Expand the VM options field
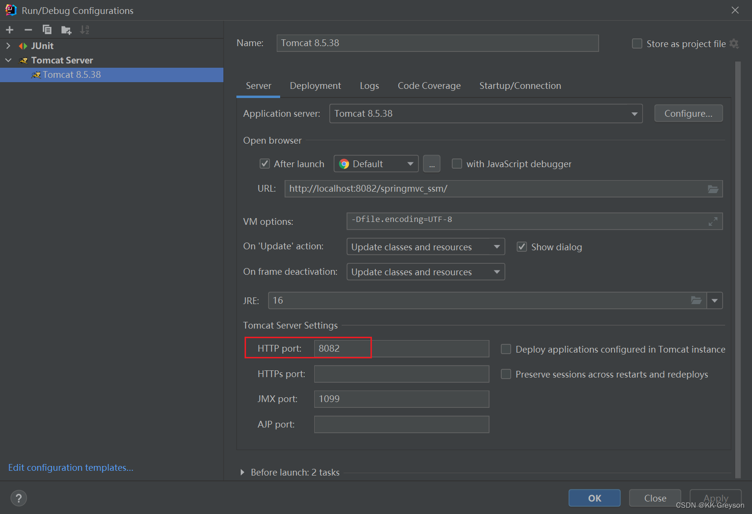The width and height of the screenshot is (752, 514). (713, 221)
